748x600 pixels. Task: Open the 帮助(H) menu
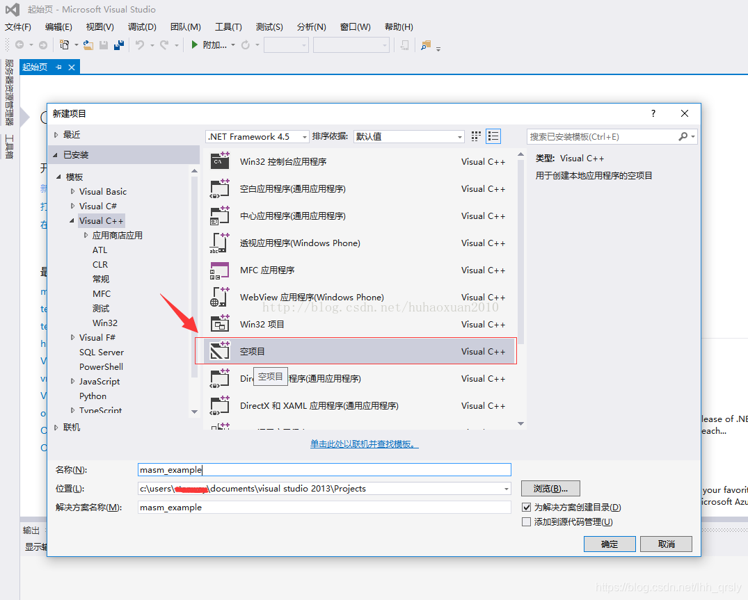(399, 27)
